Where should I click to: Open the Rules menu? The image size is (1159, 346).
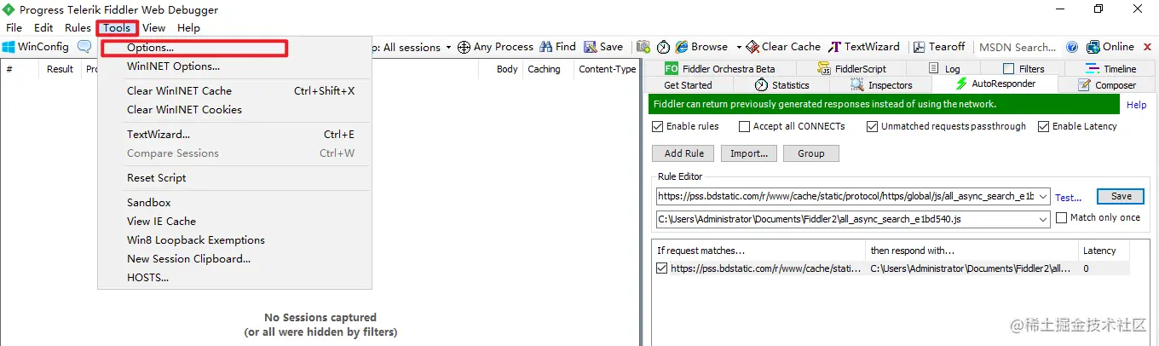pyautogui.click(x=78, y=28)
